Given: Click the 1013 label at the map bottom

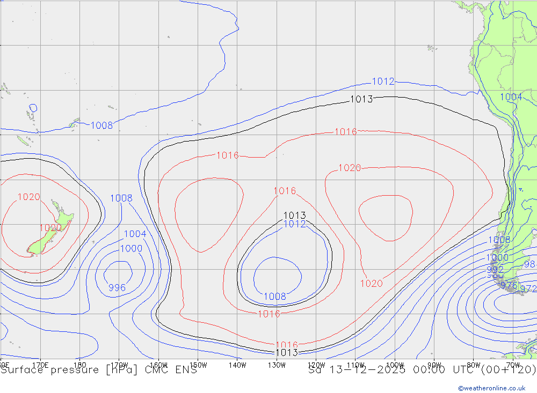Looking at the screenshot, I should [286, 352].
